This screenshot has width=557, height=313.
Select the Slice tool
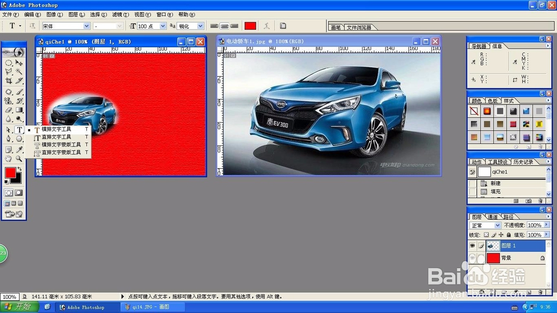tap(19, 81)
